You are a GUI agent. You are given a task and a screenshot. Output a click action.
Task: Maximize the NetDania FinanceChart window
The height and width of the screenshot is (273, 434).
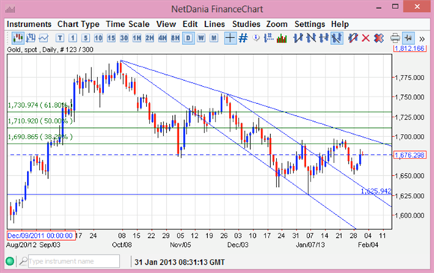pyautogui.click(x=395, y=7)
